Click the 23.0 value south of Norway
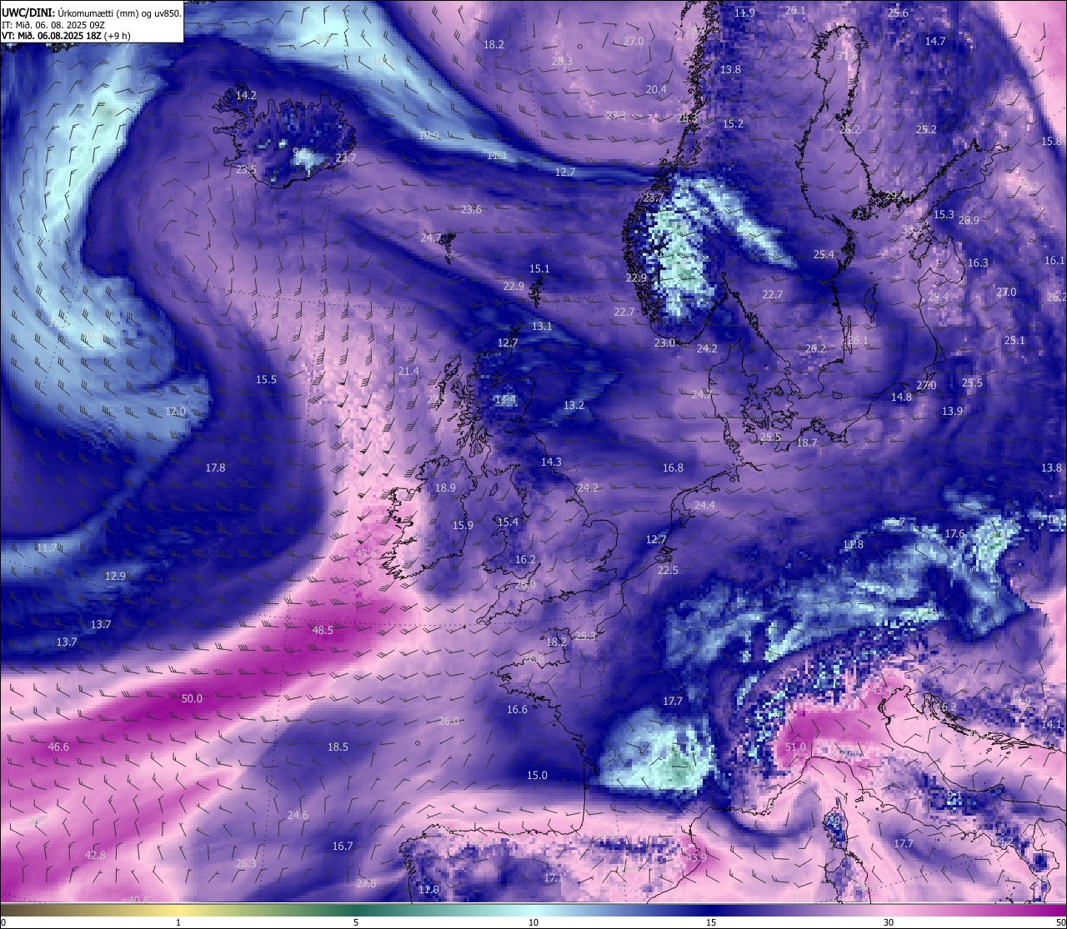The image size is (1067, 929). pyautogui.click(x=664, y=342)
